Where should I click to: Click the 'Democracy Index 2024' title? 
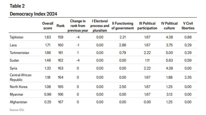pos(33,14)
